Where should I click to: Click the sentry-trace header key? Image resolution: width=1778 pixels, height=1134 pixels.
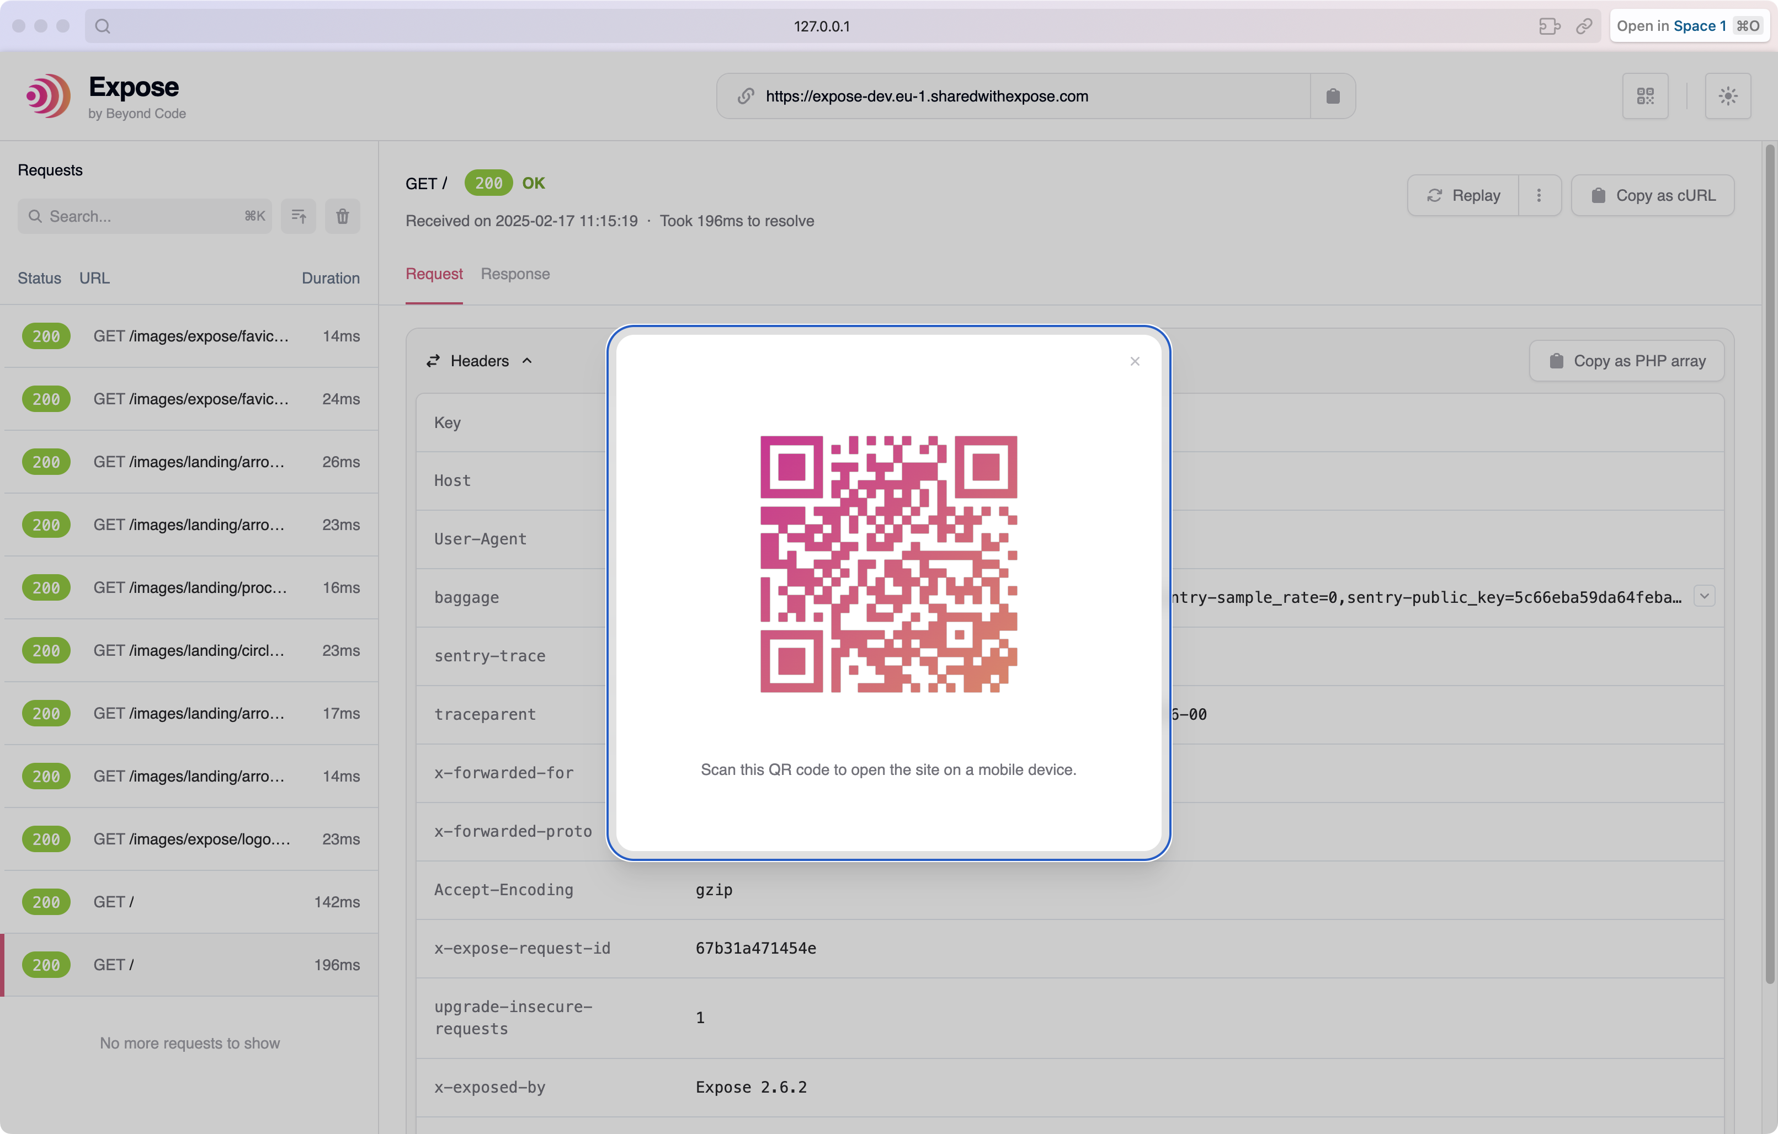click(489, 656)
